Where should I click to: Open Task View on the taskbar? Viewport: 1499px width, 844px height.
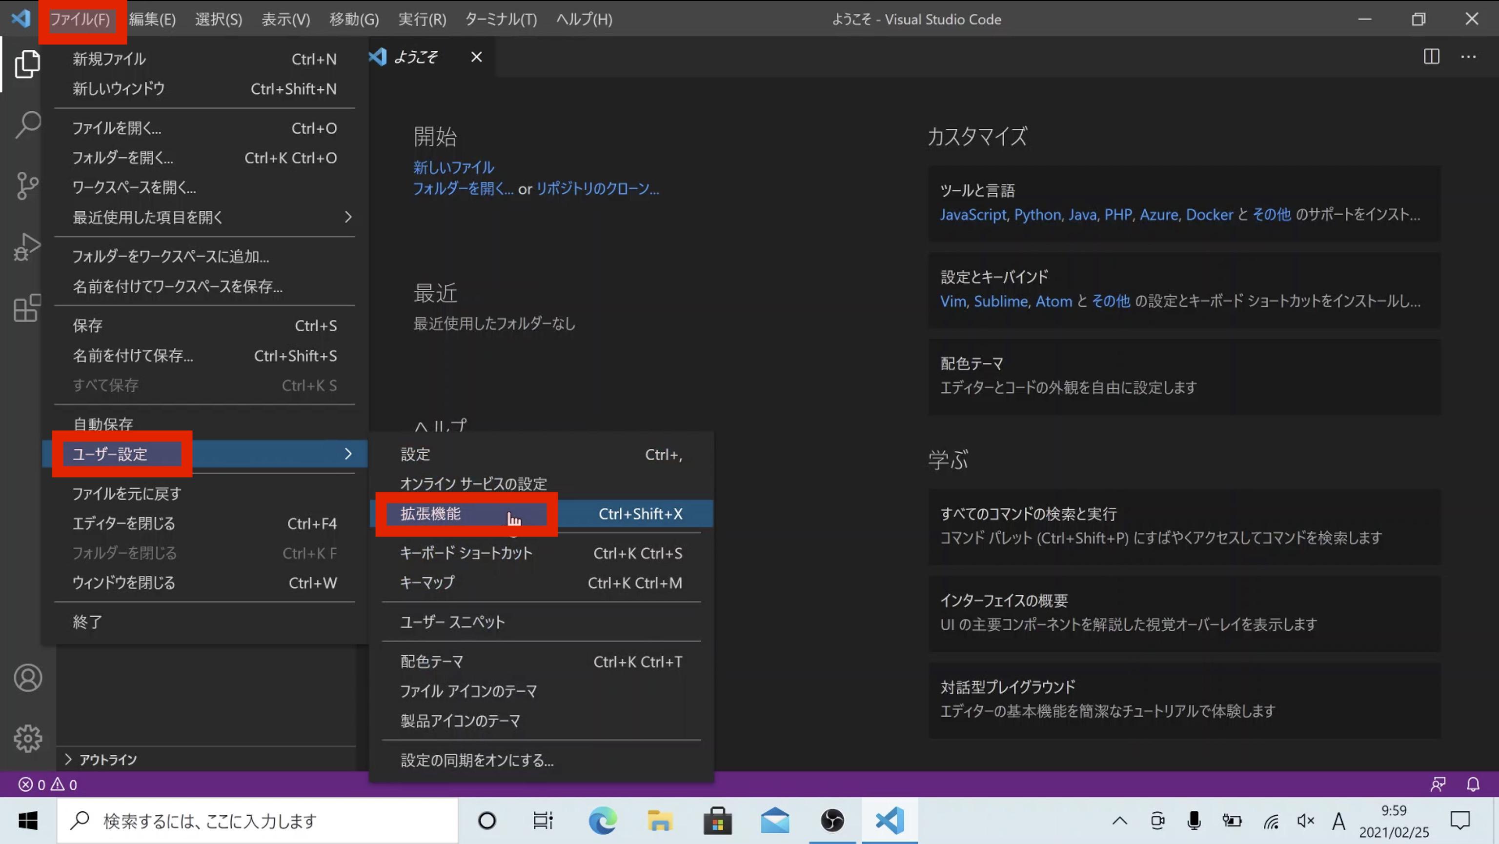tap(543, 821)
